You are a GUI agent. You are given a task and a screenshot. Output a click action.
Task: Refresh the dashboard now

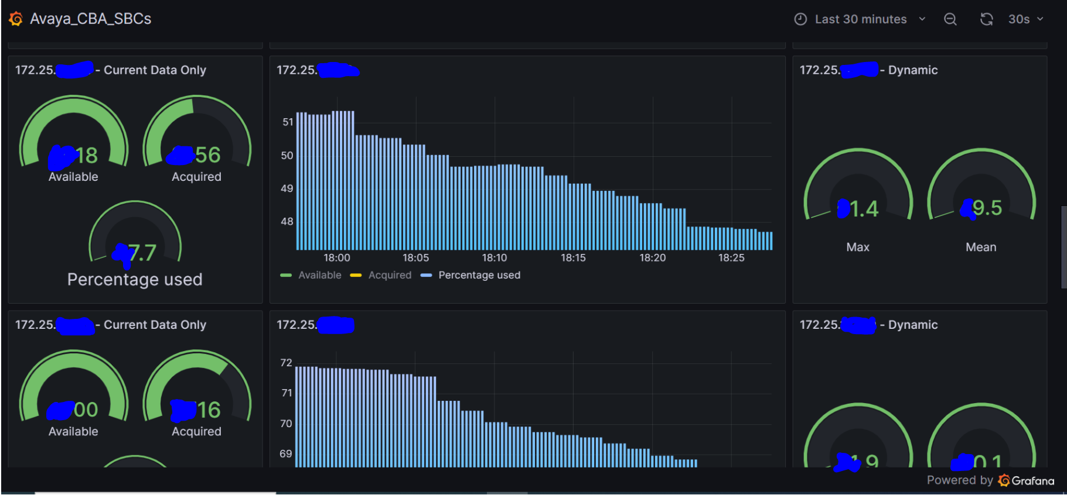pos(987,19)
